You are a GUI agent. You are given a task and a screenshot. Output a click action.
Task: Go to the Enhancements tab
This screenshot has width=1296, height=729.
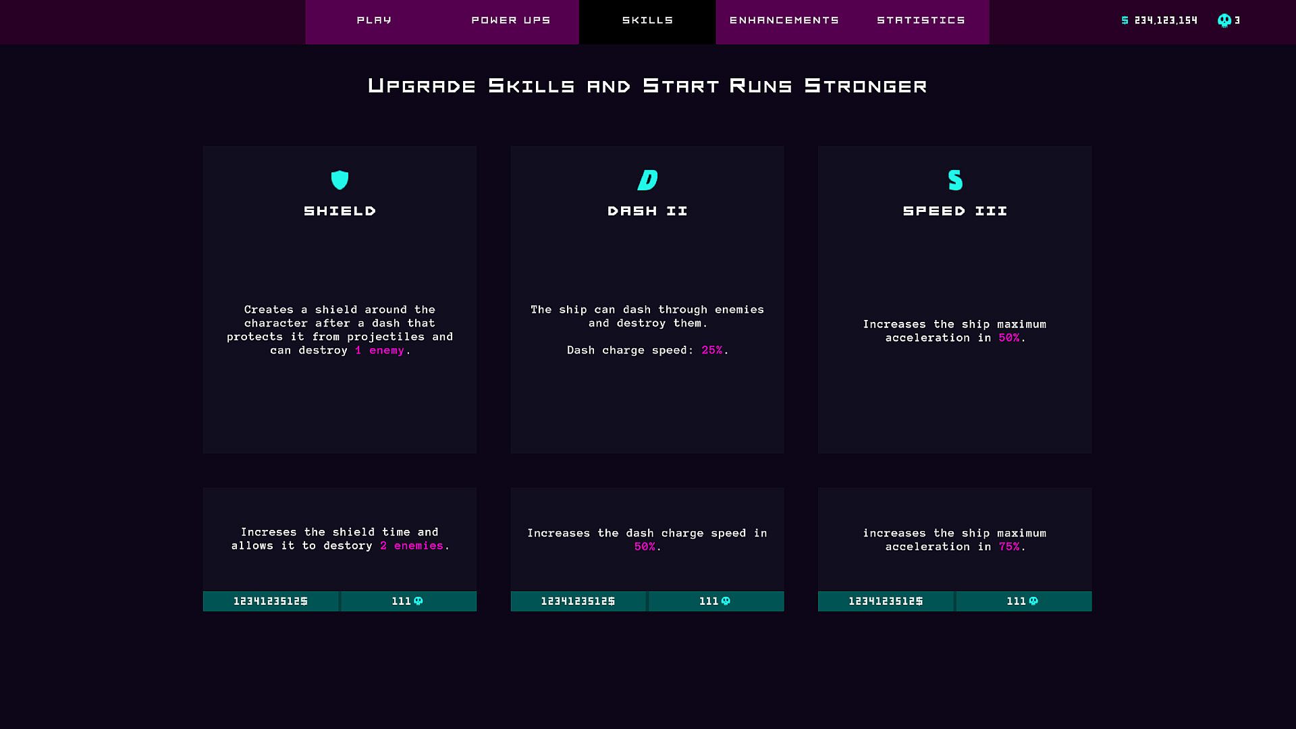(x=784, y=20)
